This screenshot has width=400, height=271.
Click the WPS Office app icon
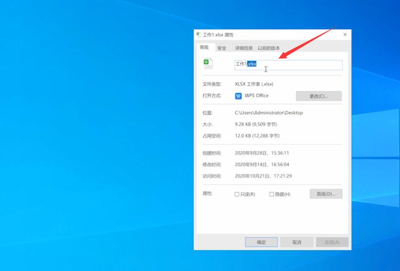[x=238, y=96]
